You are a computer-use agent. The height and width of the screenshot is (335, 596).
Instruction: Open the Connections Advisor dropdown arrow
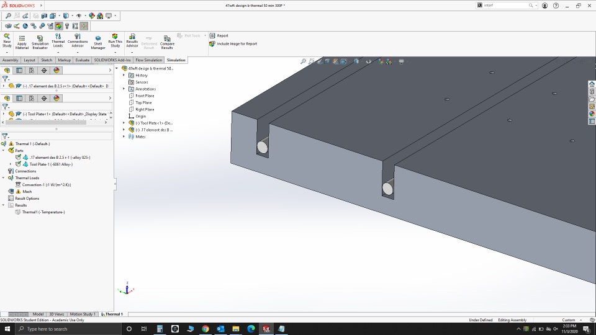pos(78,52)
